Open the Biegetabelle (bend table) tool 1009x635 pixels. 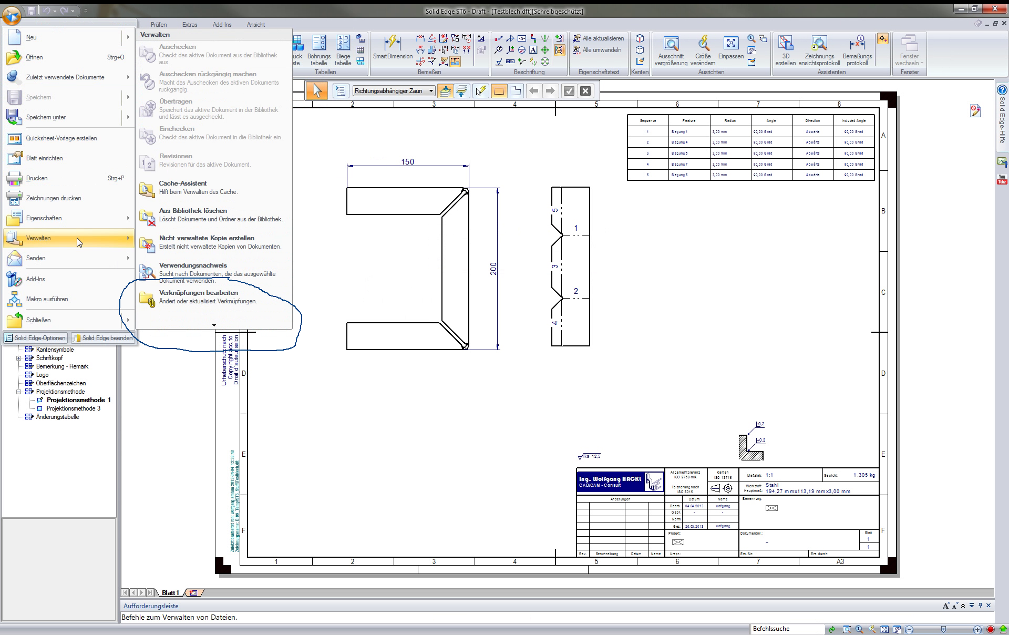[x=343, y=50]
